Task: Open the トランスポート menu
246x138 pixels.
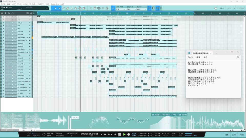Action: pyautogui.click(x=40, y=4)
